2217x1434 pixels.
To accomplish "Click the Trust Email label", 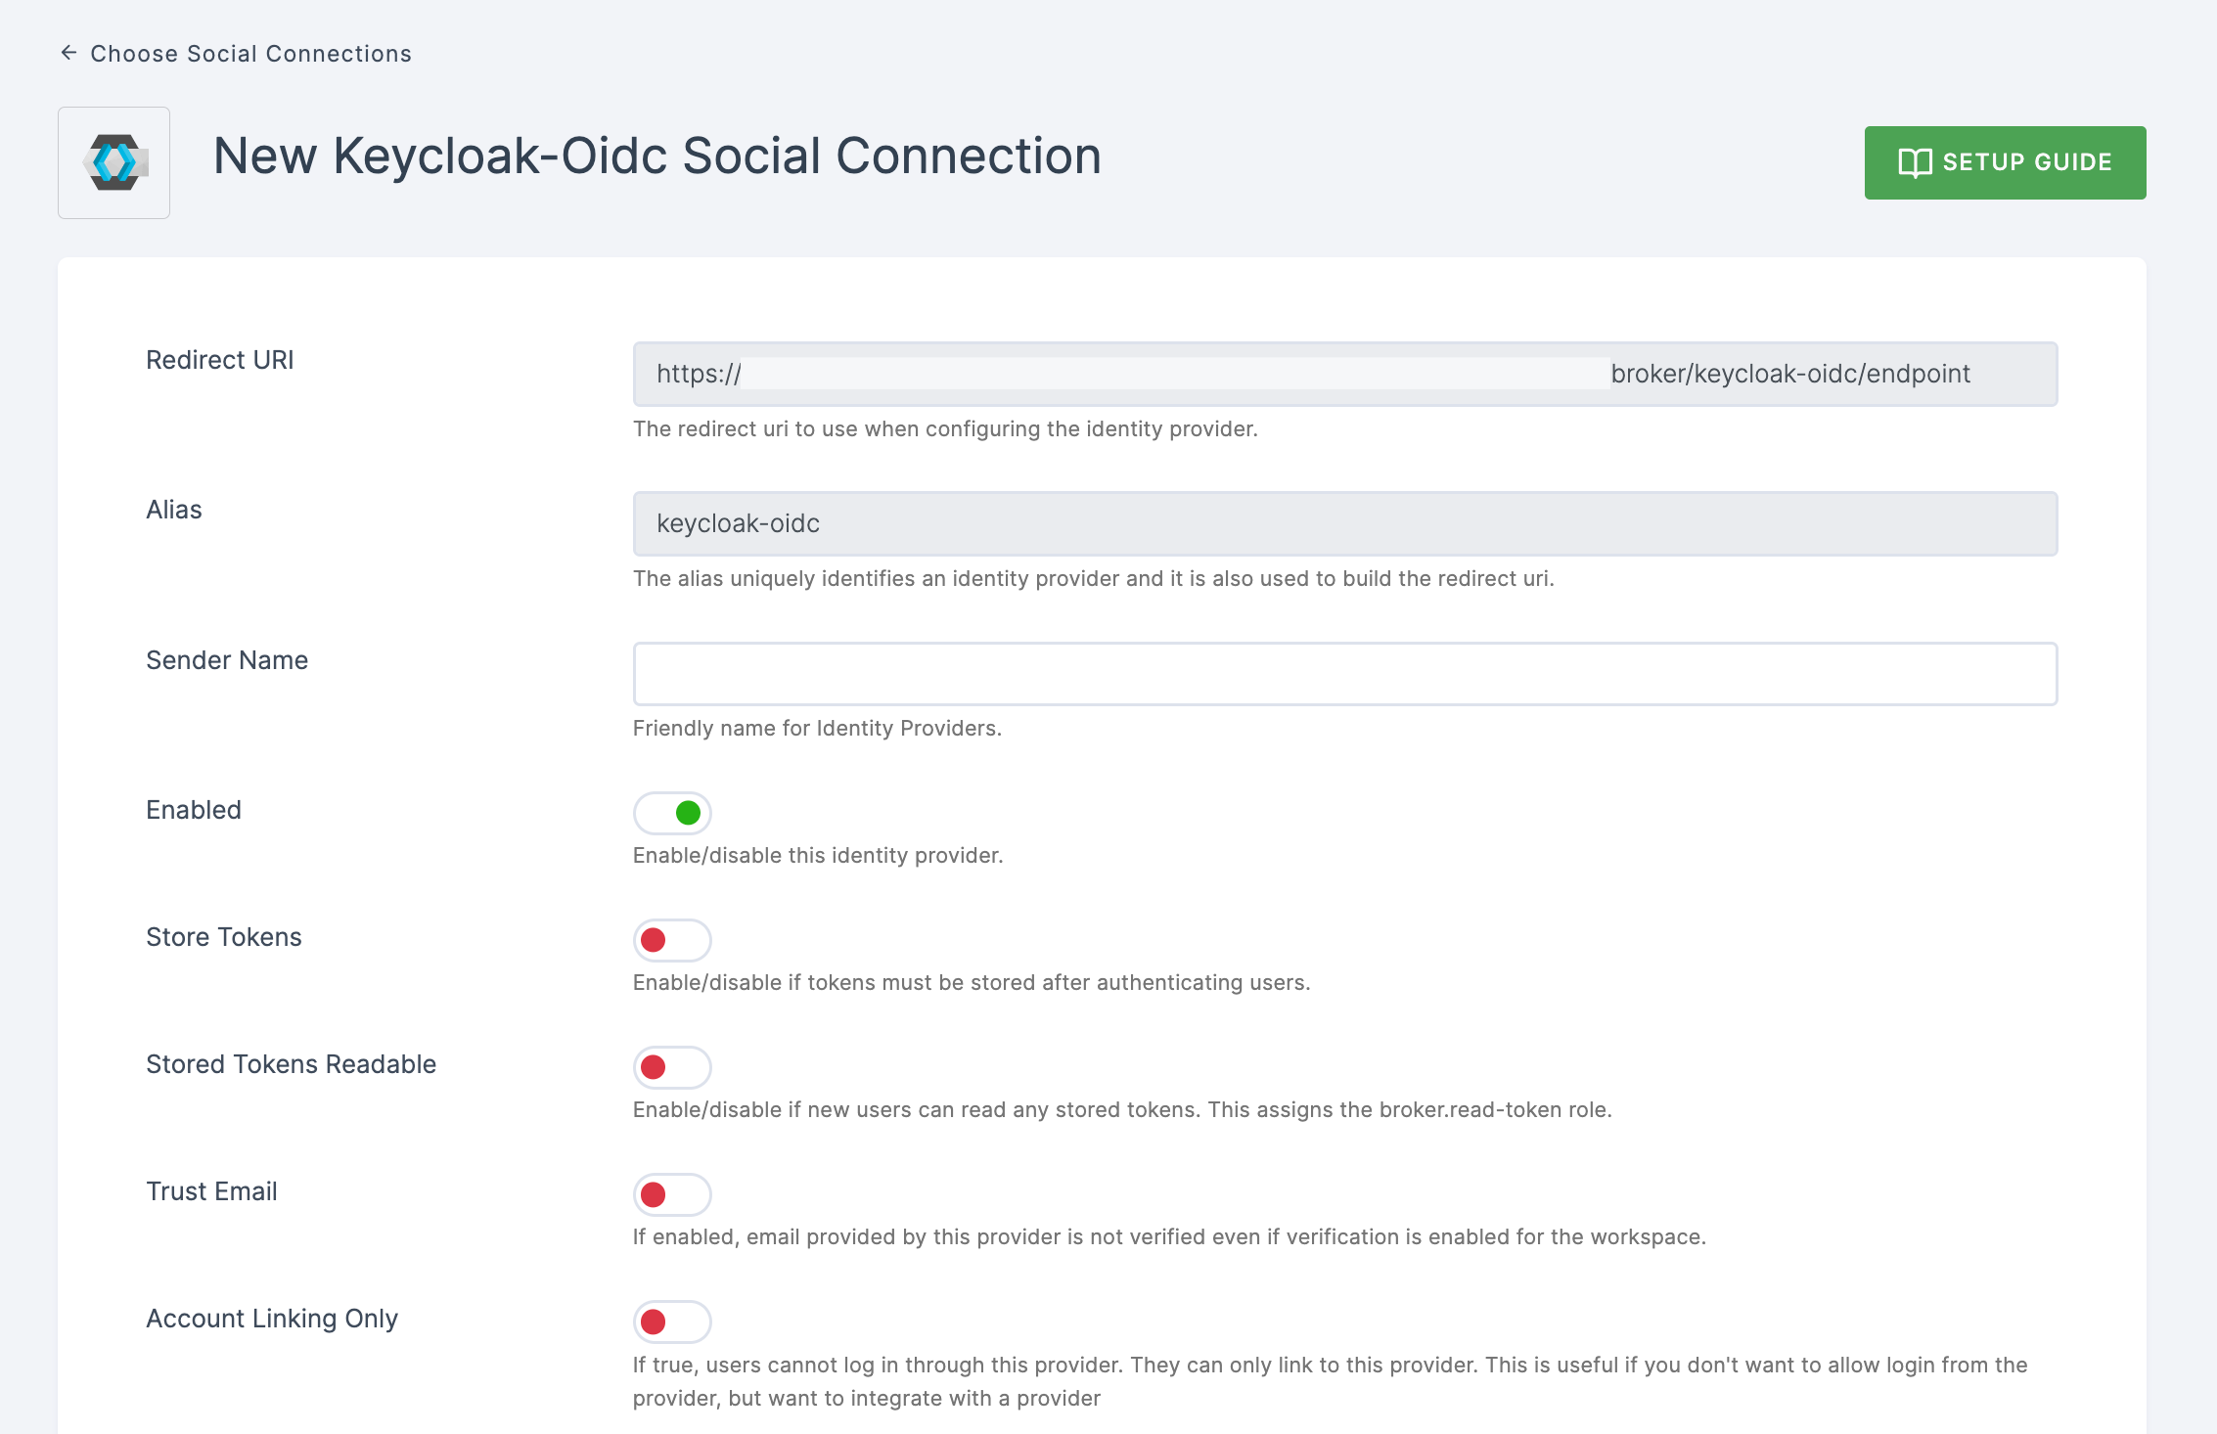I will [x=211, y=1191].
